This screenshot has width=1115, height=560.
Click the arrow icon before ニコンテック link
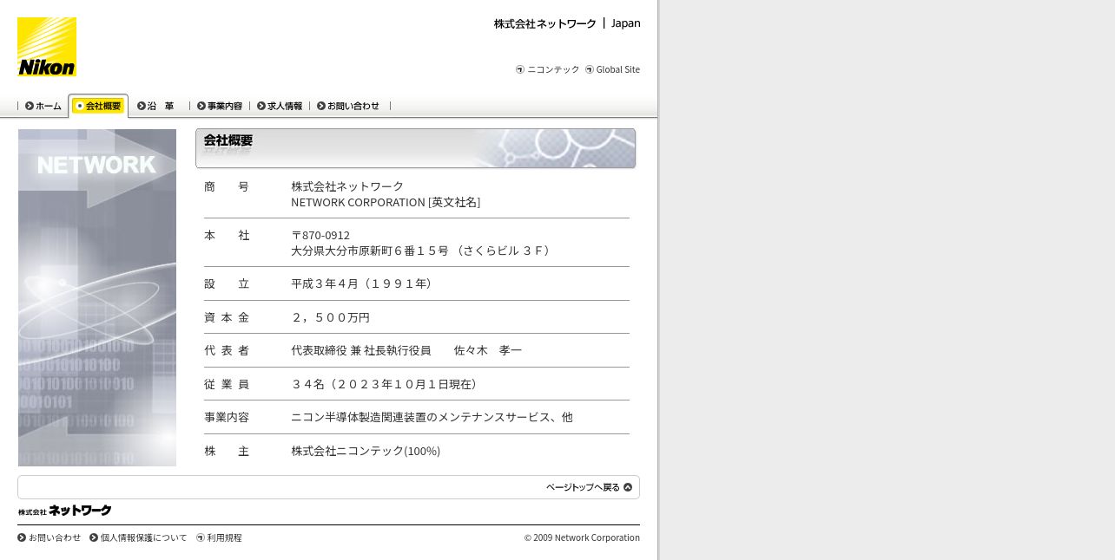(x=520, y=69)
